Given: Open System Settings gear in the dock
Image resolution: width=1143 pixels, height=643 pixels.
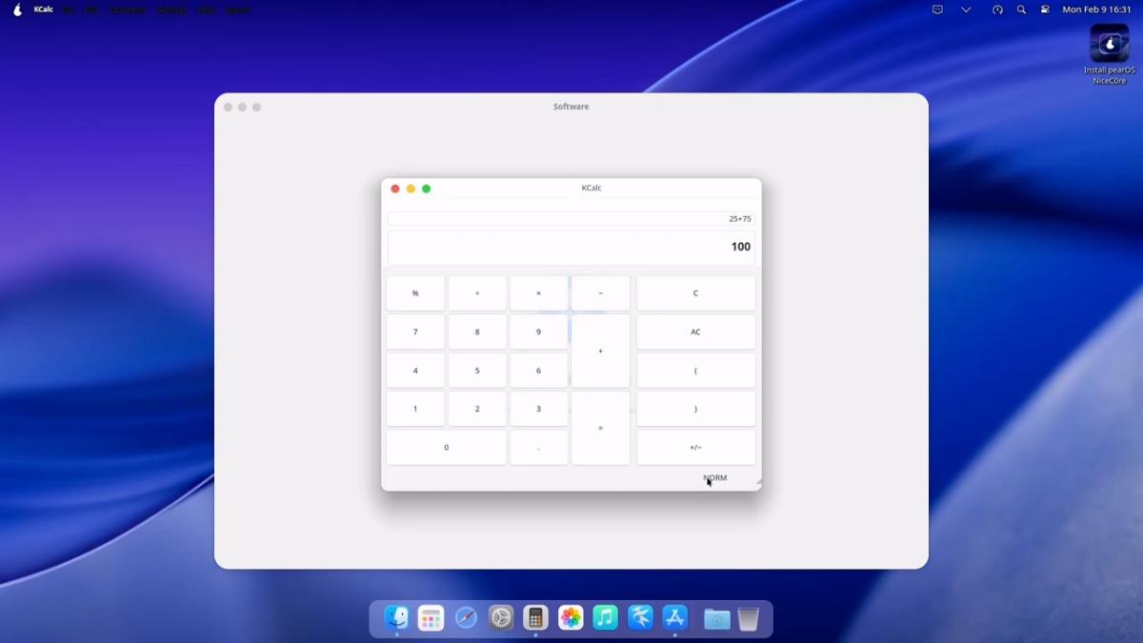Looking at the screenshot, I should [501, 618].
